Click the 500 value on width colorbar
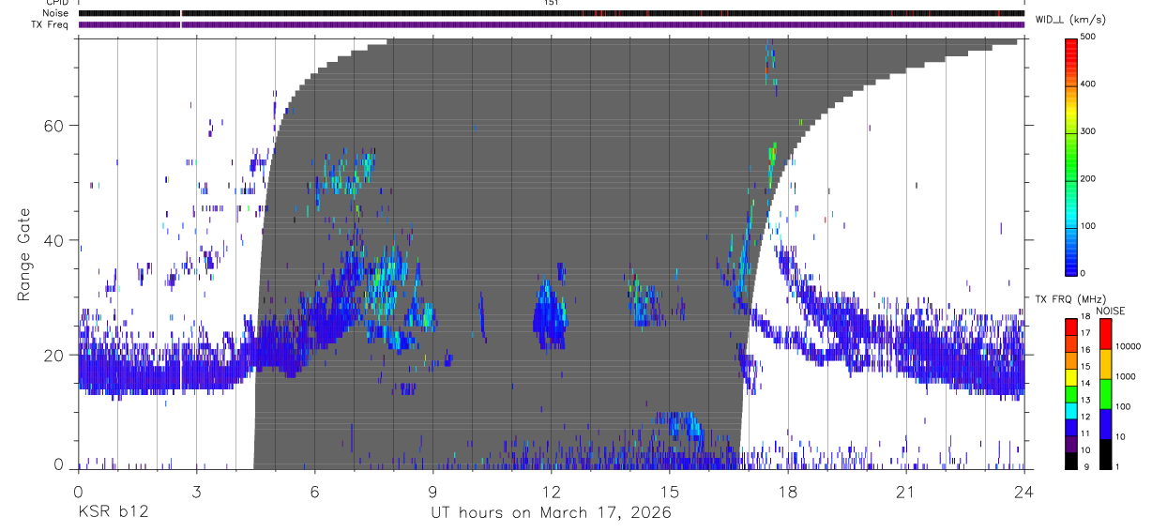This screenshot has height=532, width=1152. pos(1087,37)
